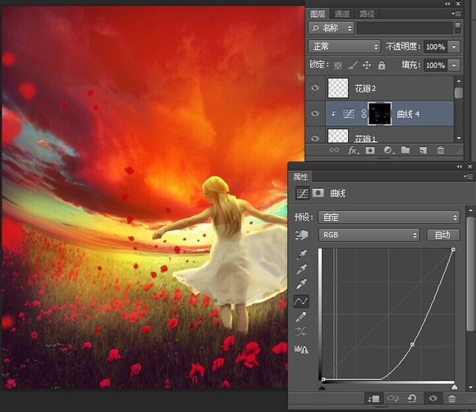Click the white point slider triangle
This screenshot has height=412, width=476.
pyautogui.click(x=454, y=387)
